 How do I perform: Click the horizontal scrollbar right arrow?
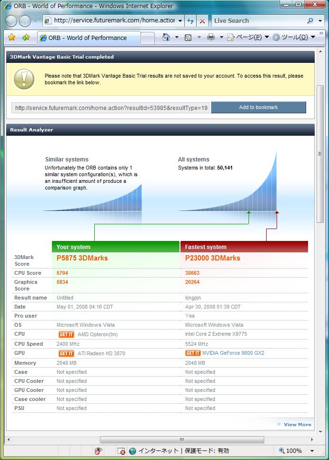click(x=312, y=440)
